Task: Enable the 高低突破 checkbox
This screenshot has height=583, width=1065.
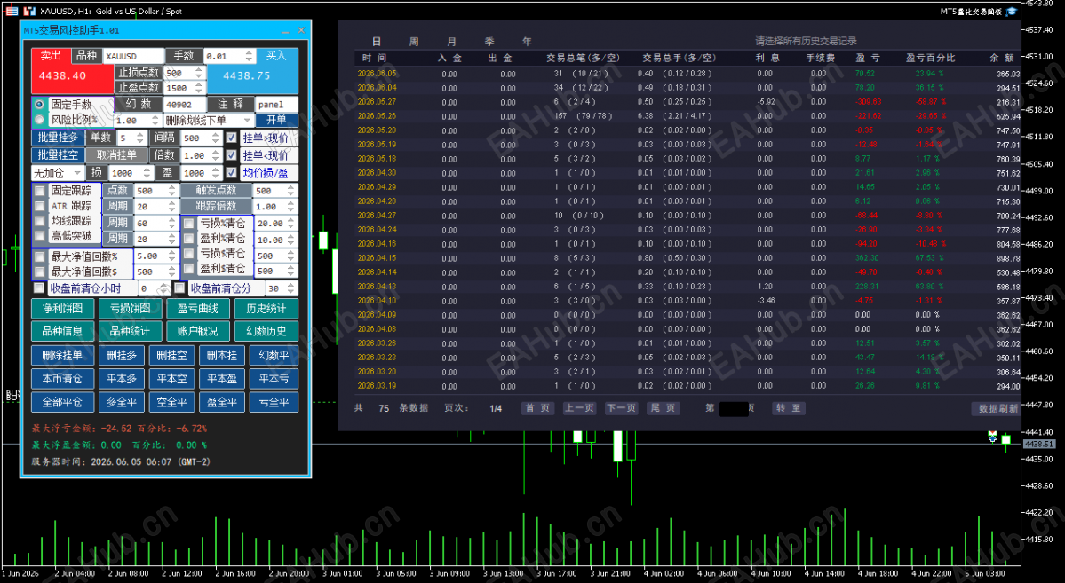Action: tap(40, 236)
